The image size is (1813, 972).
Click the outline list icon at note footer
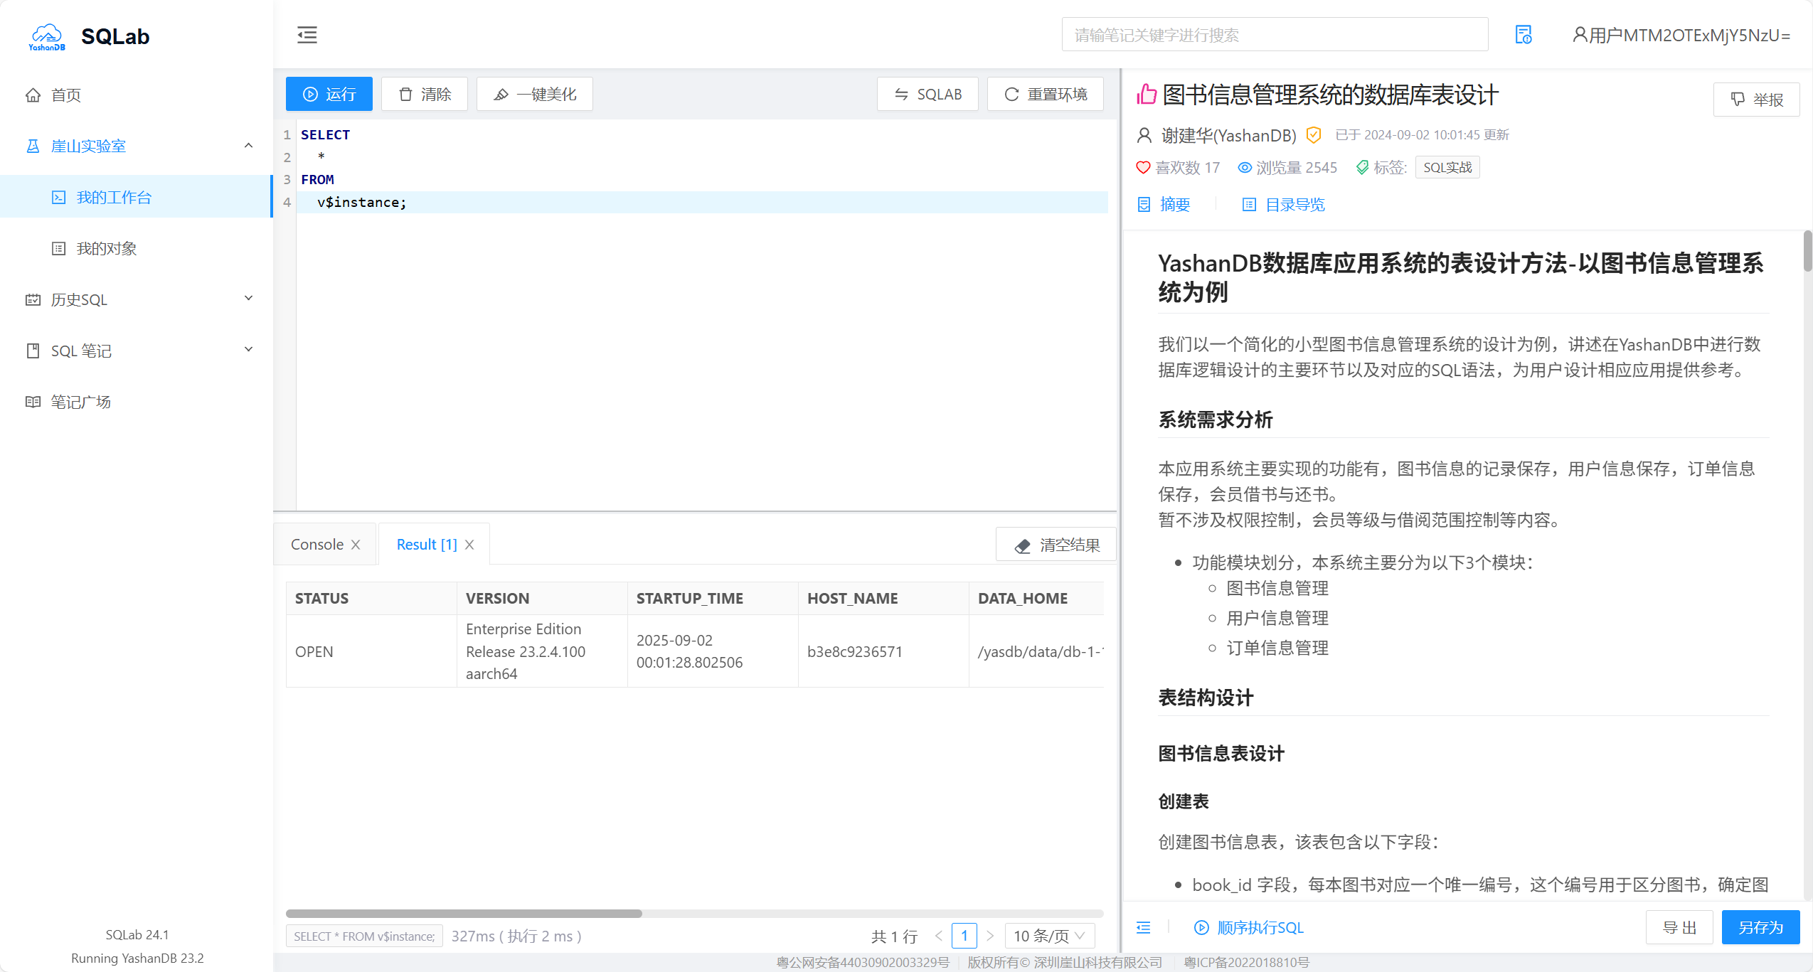1144,927
